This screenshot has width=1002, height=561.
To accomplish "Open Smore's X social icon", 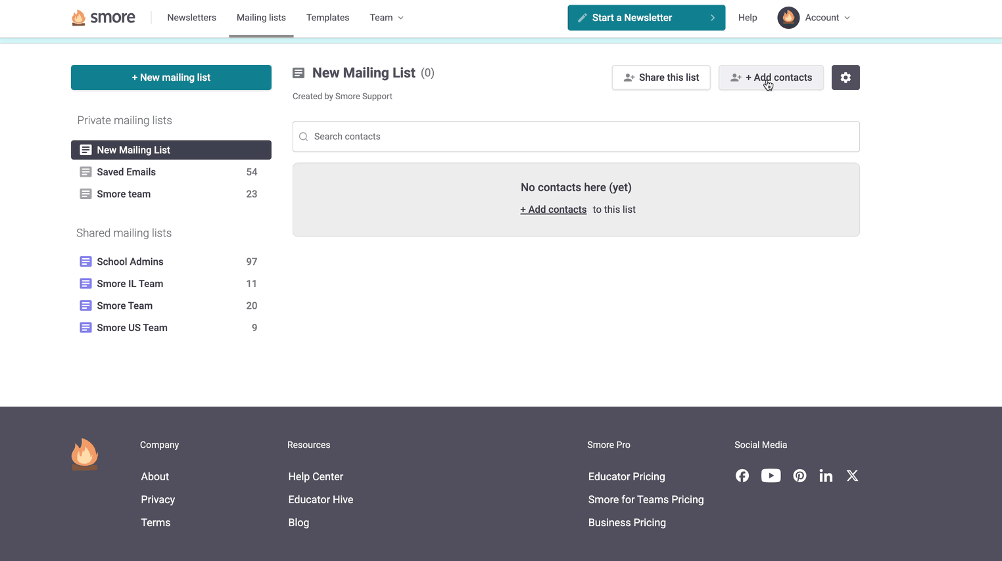I will click(852, 476).
